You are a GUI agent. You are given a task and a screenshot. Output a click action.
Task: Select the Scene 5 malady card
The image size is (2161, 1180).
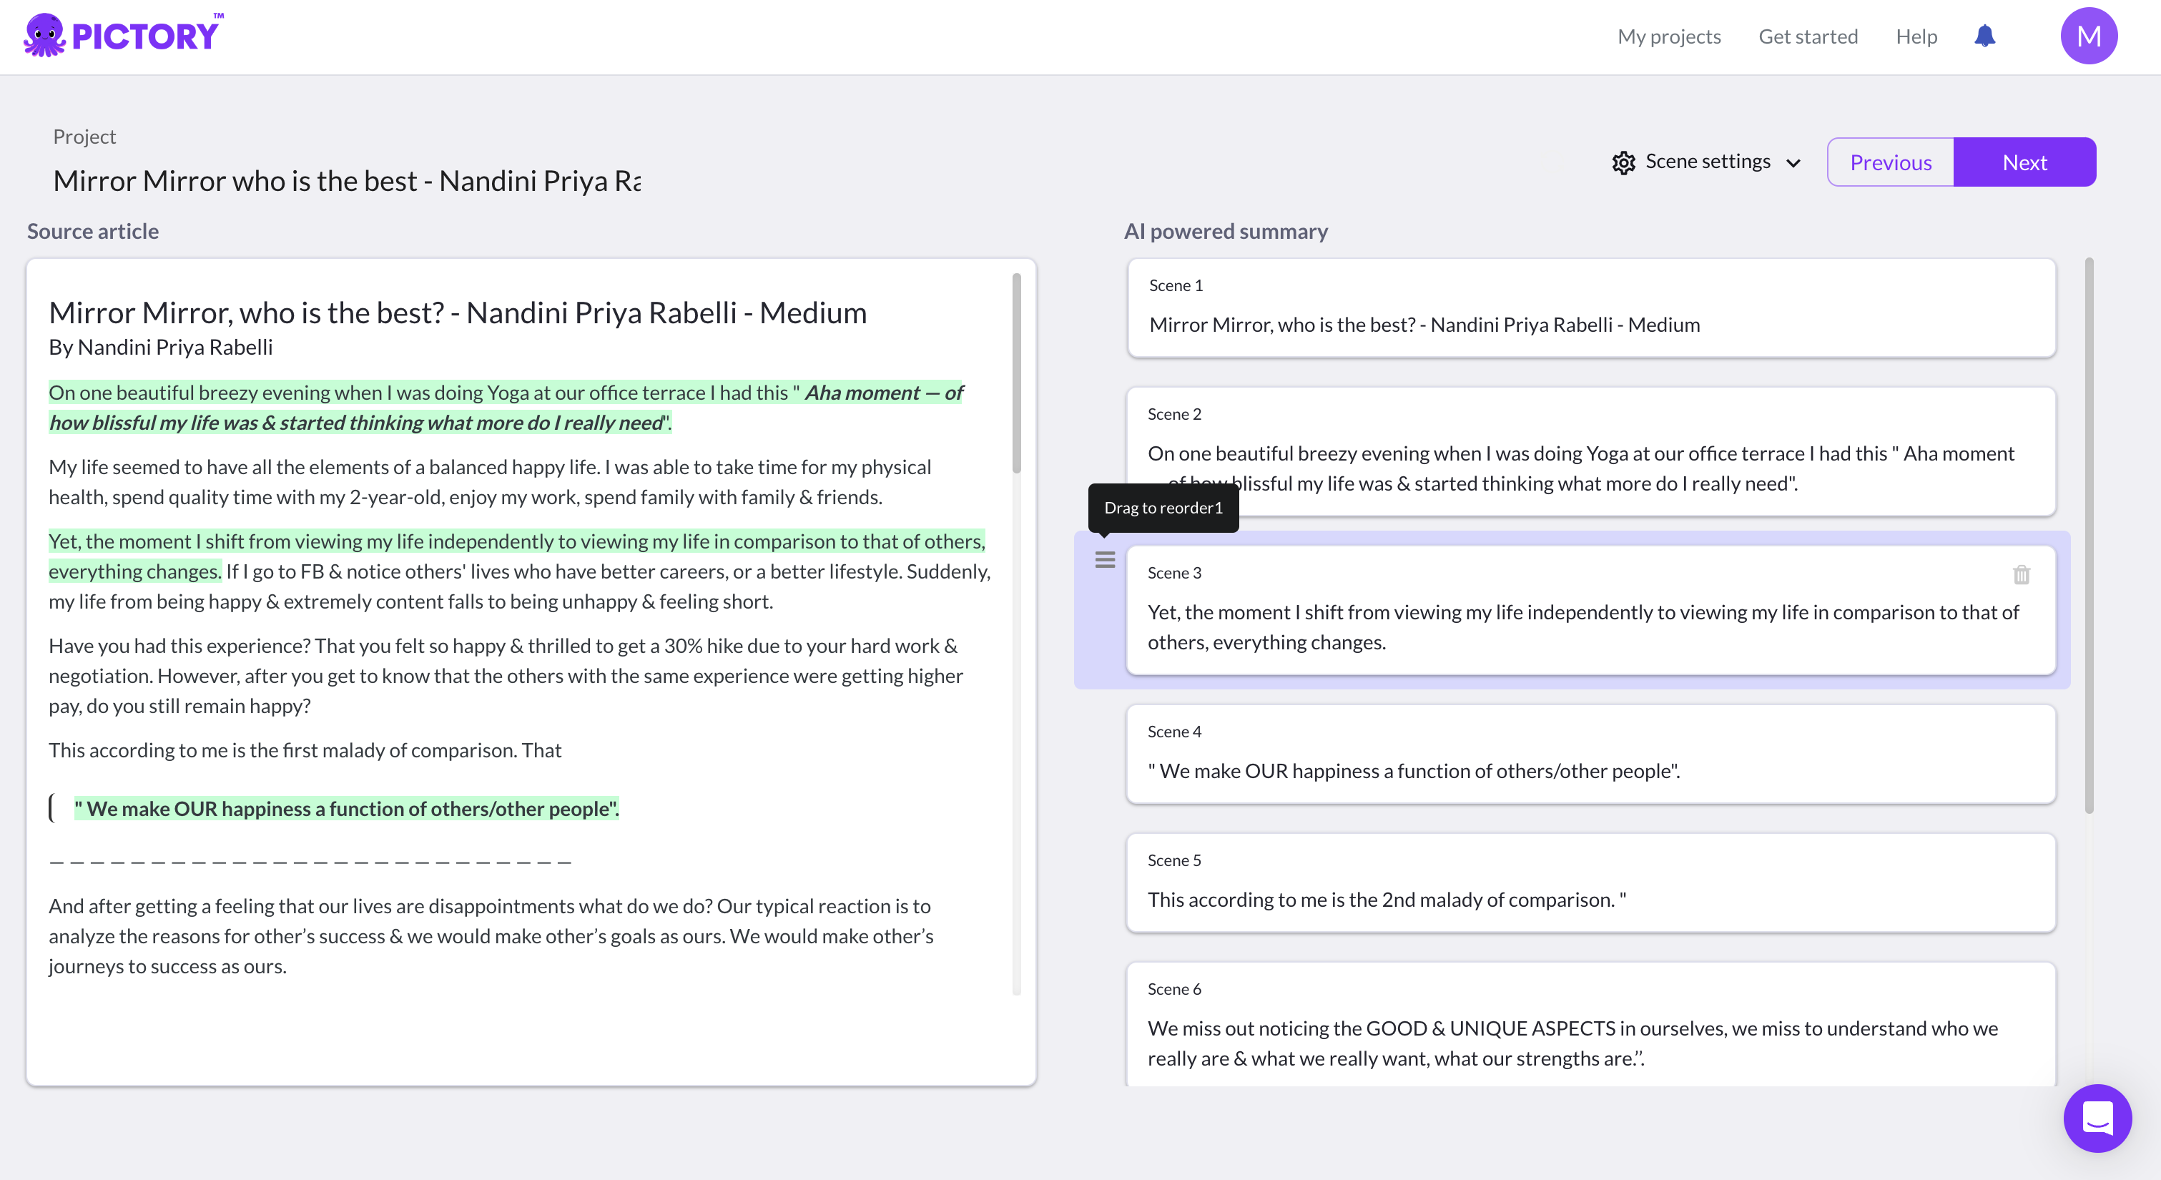(x=1590, y=883)
